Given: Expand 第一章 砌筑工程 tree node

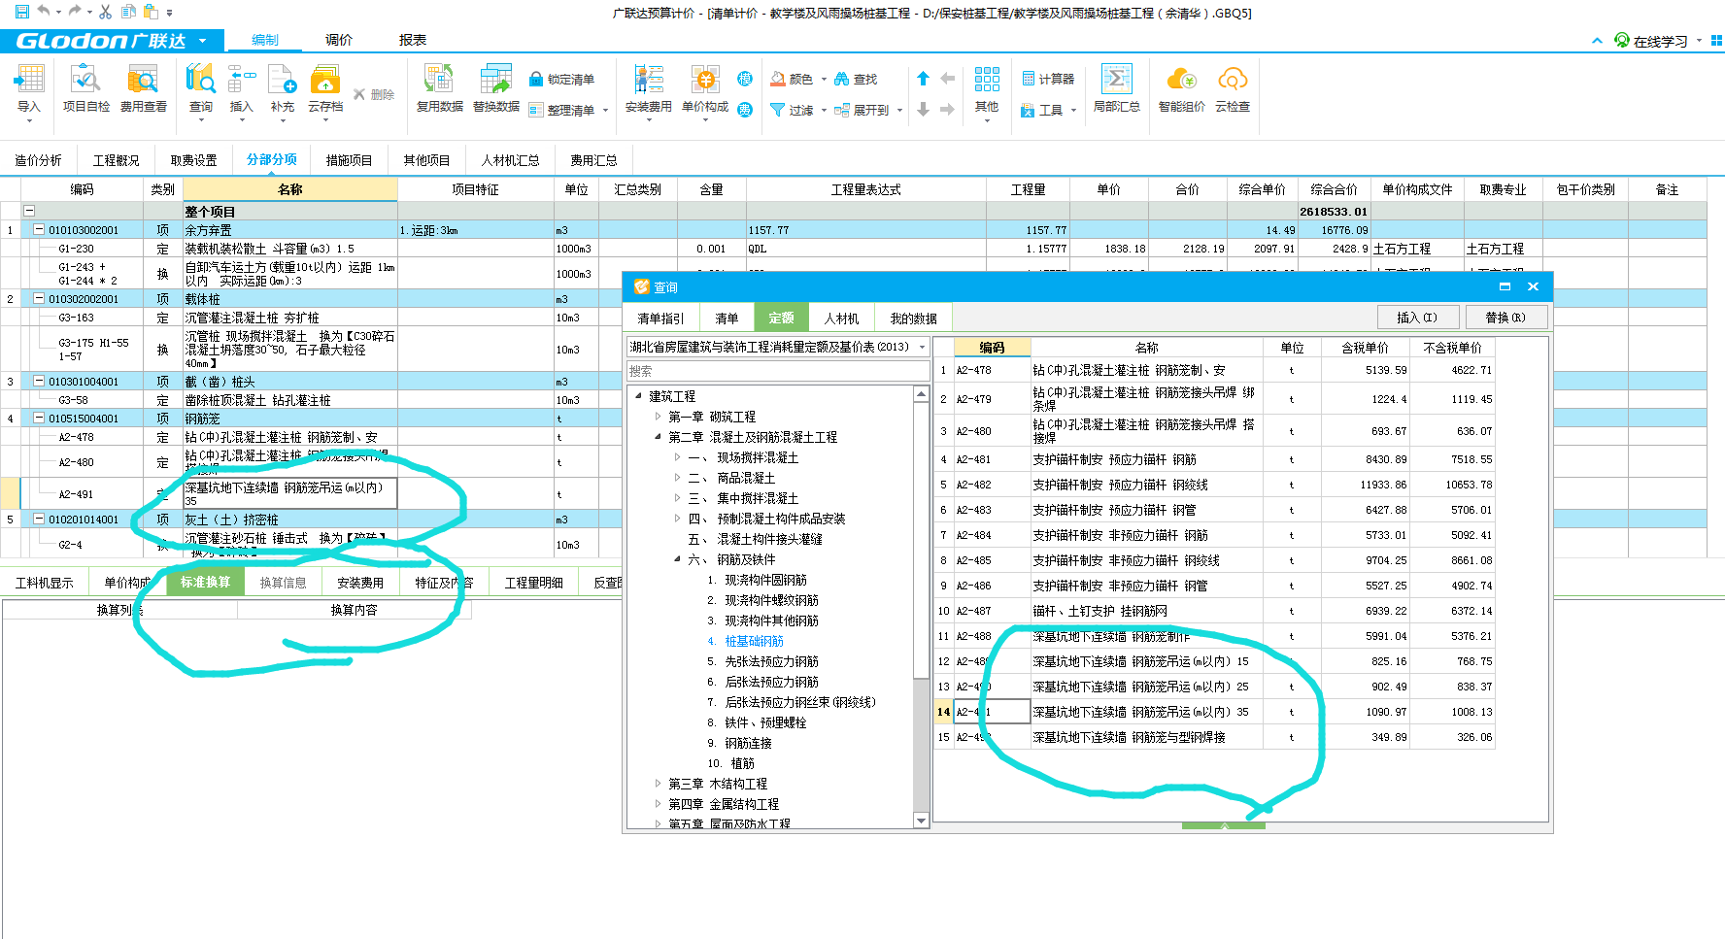Looking at the screenshot, I should [x=658, y=417].
